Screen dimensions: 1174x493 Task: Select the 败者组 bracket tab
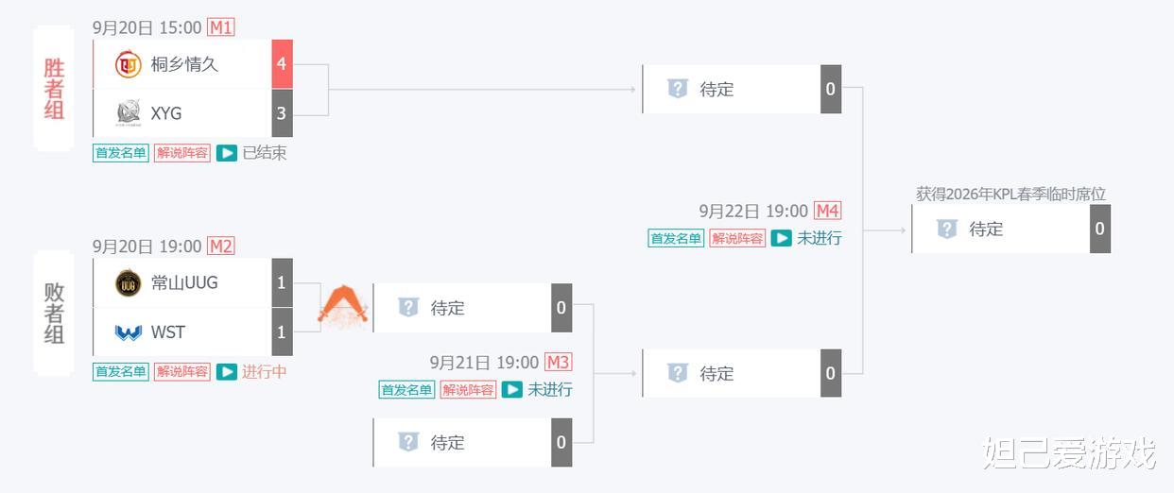point(54,313)
